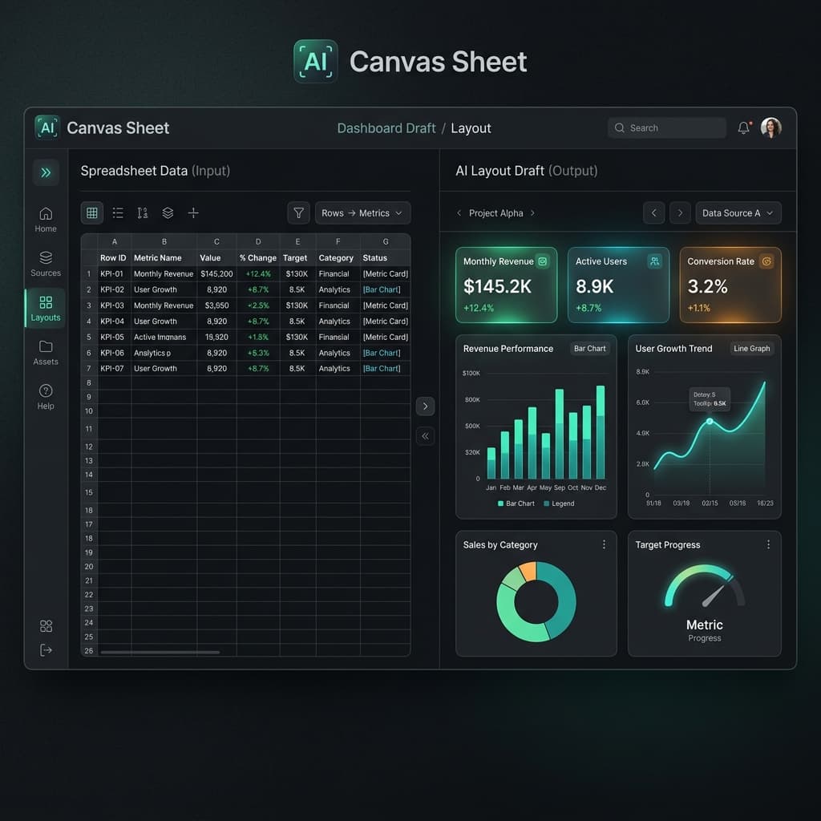Screen dimensions: 821x821
Task: Click Line Graph tag on User Growth Trend
Action: pos(751,349)
